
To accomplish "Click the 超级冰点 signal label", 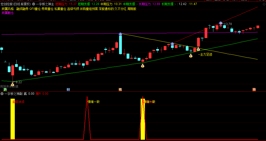I will click(19, 102).
